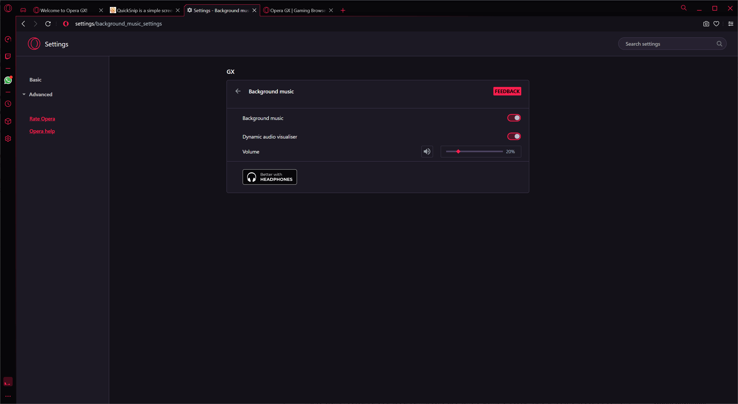This screenshot has width=738, height=404.
Task: Click the FEEDBACK button
Action: (x=507, y=91)
